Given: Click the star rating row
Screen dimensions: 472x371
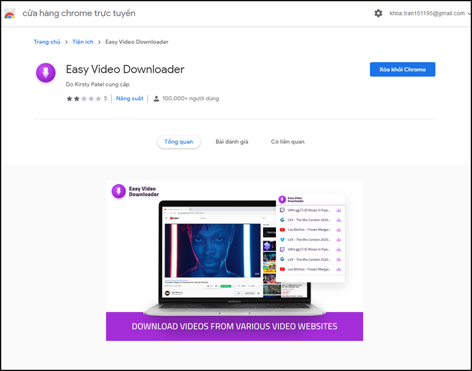Looking at the screenshot, I should [x=84, y=99].
